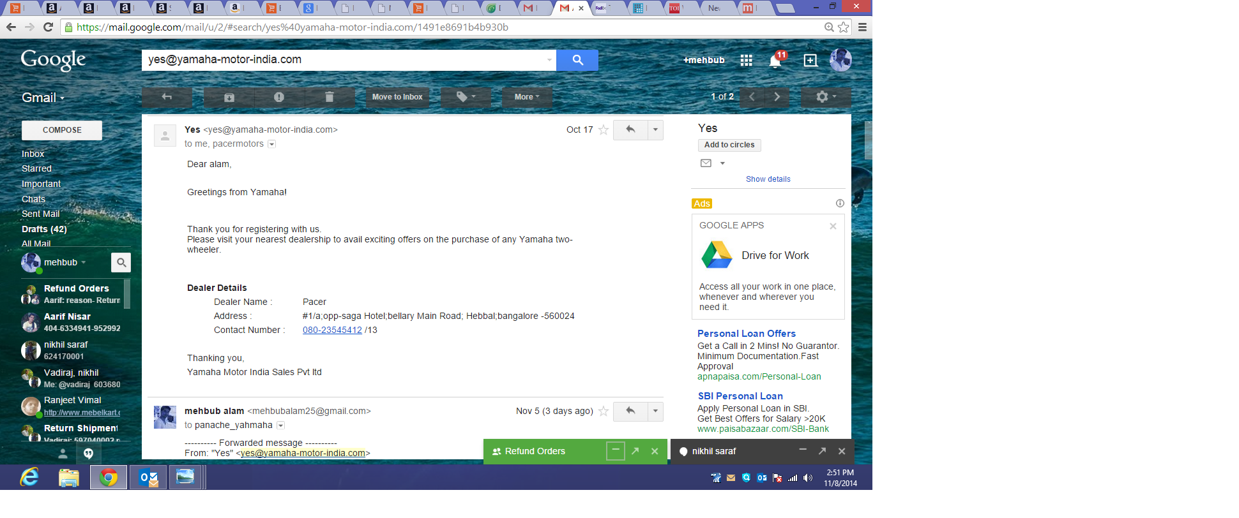
Task: Click the share plus box icon
Action: point(810,61)
